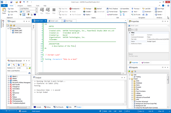Image resolution: width=171 pixels, height=113 pixels.
Task: Click Step Into icon
Action: (x=60, y=9)
